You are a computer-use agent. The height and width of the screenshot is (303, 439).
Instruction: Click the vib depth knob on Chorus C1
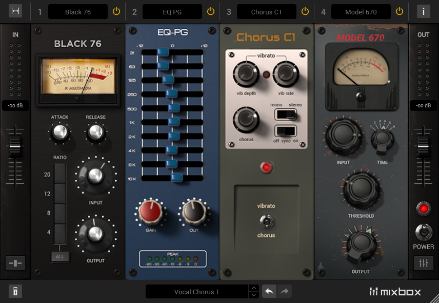(246, 74)
